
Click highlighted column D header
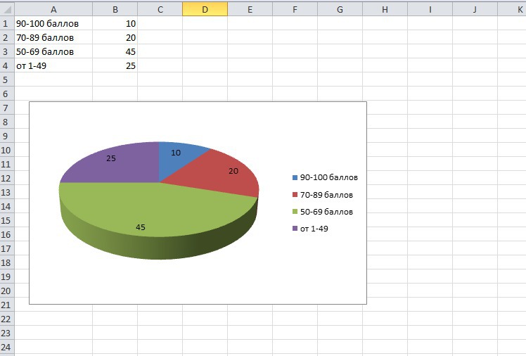(x=205, y=9)
